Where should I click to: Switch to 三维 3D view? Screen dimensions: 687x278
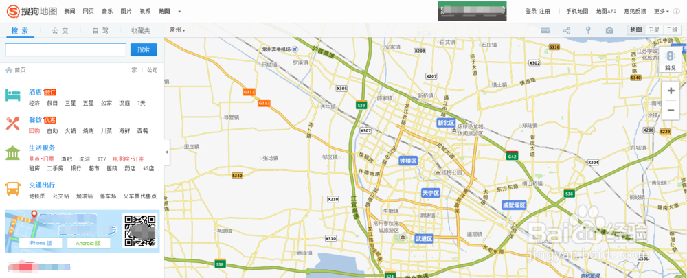672,30
